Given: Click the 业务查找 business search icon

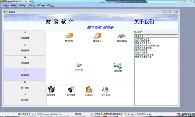Looking at the screenshot, I should 105,90.
